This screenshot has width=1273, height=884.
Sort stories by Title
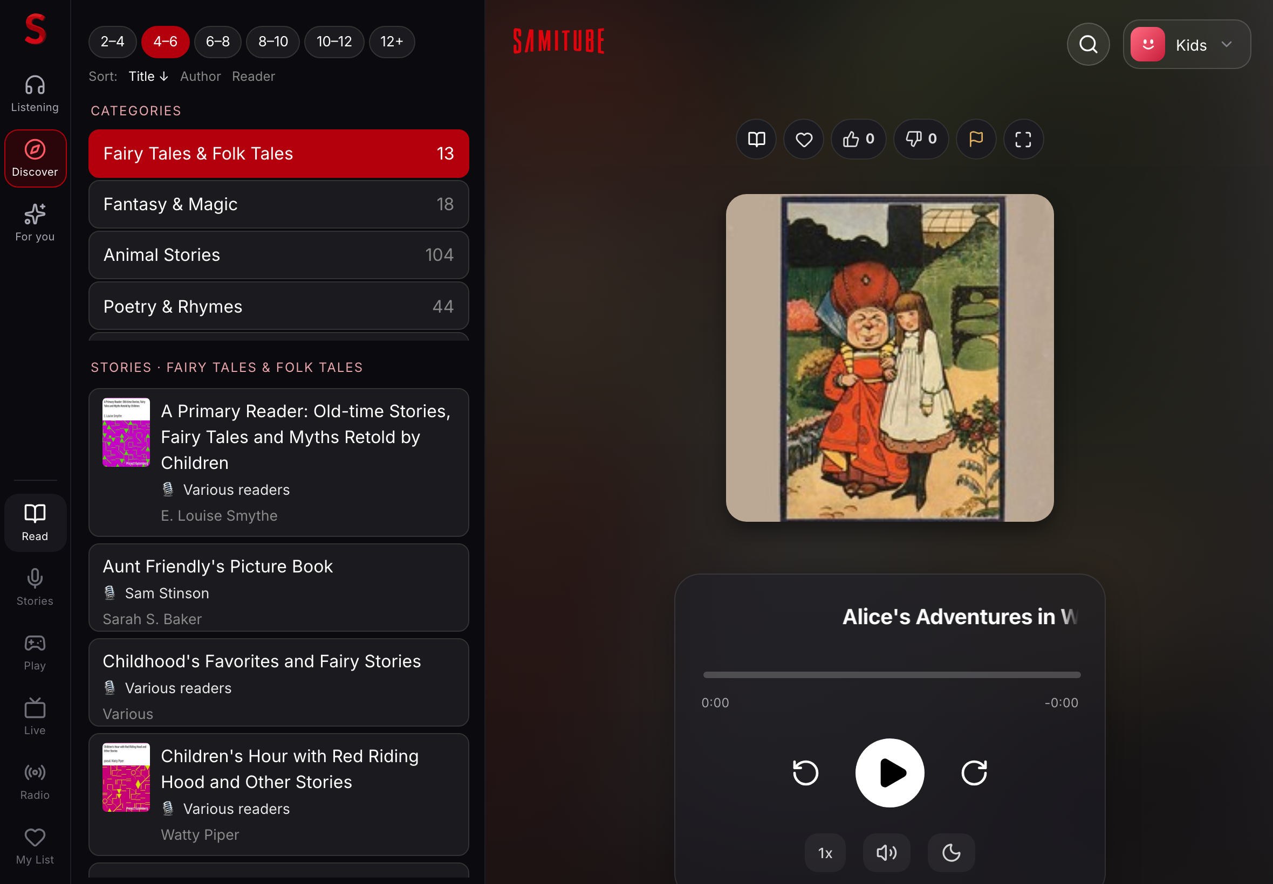148,77
